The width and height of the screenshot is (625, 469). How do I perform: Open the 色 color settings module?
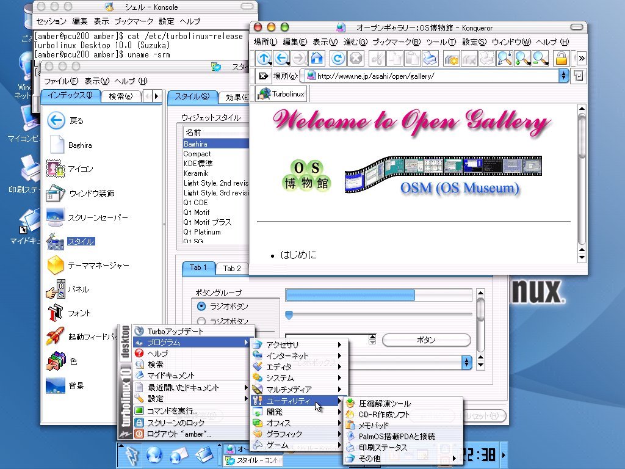point(62,362)
